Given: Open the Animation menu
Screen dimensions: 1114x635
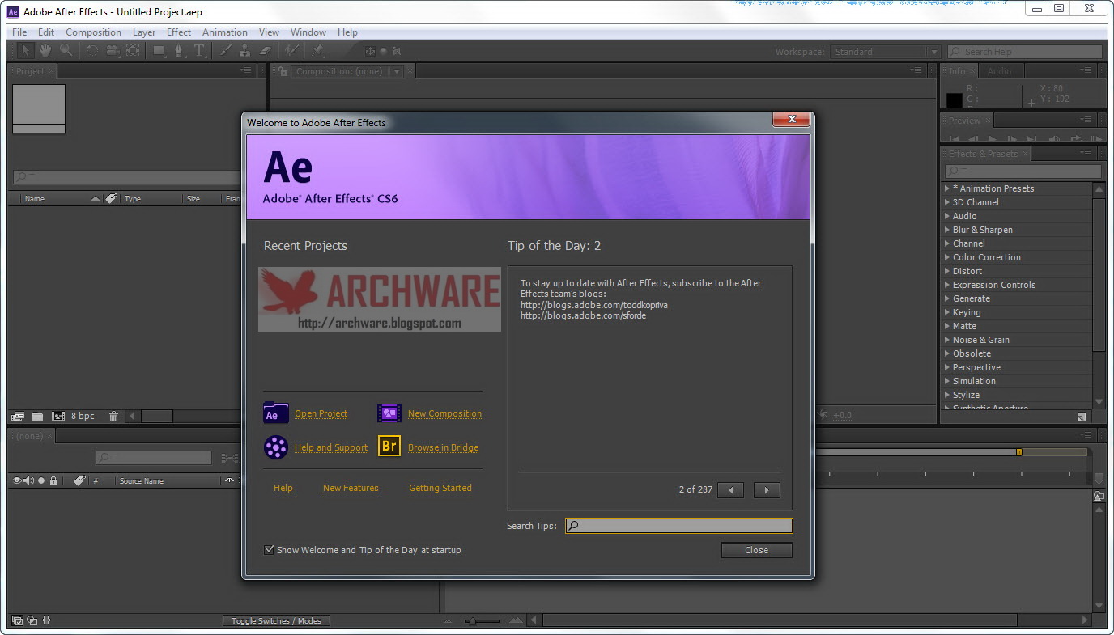Looking at the screenshot, I should point(225,32).
